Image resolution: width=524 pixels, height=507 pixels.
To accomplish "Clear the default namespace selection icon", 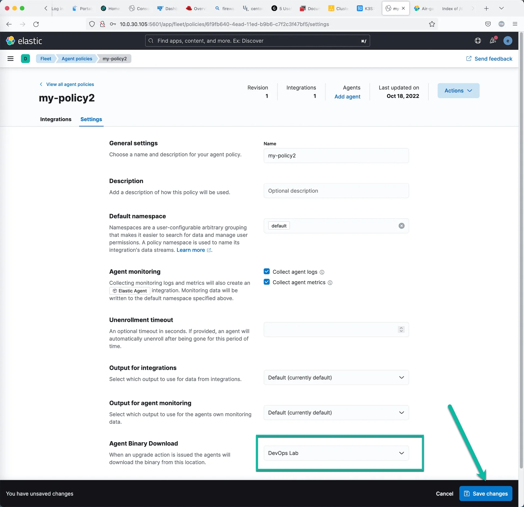I will click(x=401, y=226).
